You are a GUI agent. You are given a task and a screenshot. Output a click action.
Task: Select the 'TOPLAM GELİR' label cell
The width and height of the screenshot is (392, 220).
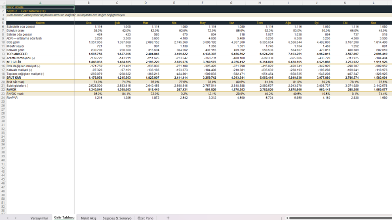pos(40,54)
